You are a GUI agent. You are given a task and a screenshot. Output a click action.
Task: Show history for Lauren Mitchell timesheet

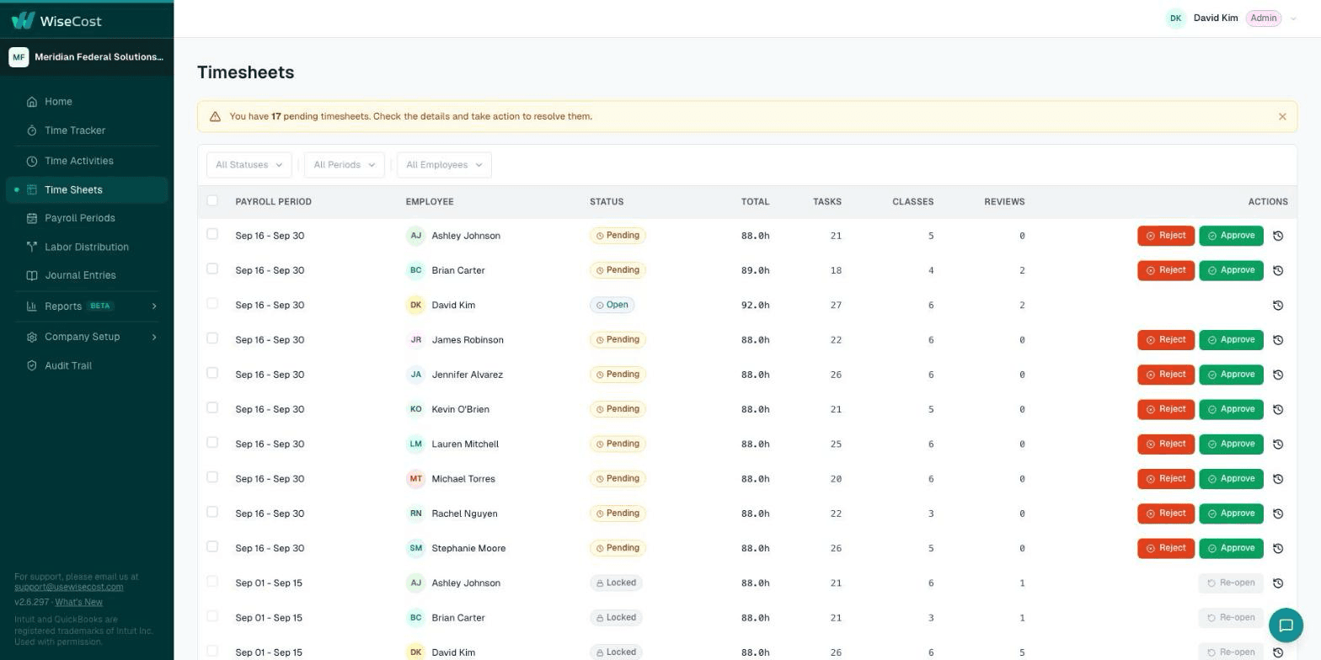1278,444
